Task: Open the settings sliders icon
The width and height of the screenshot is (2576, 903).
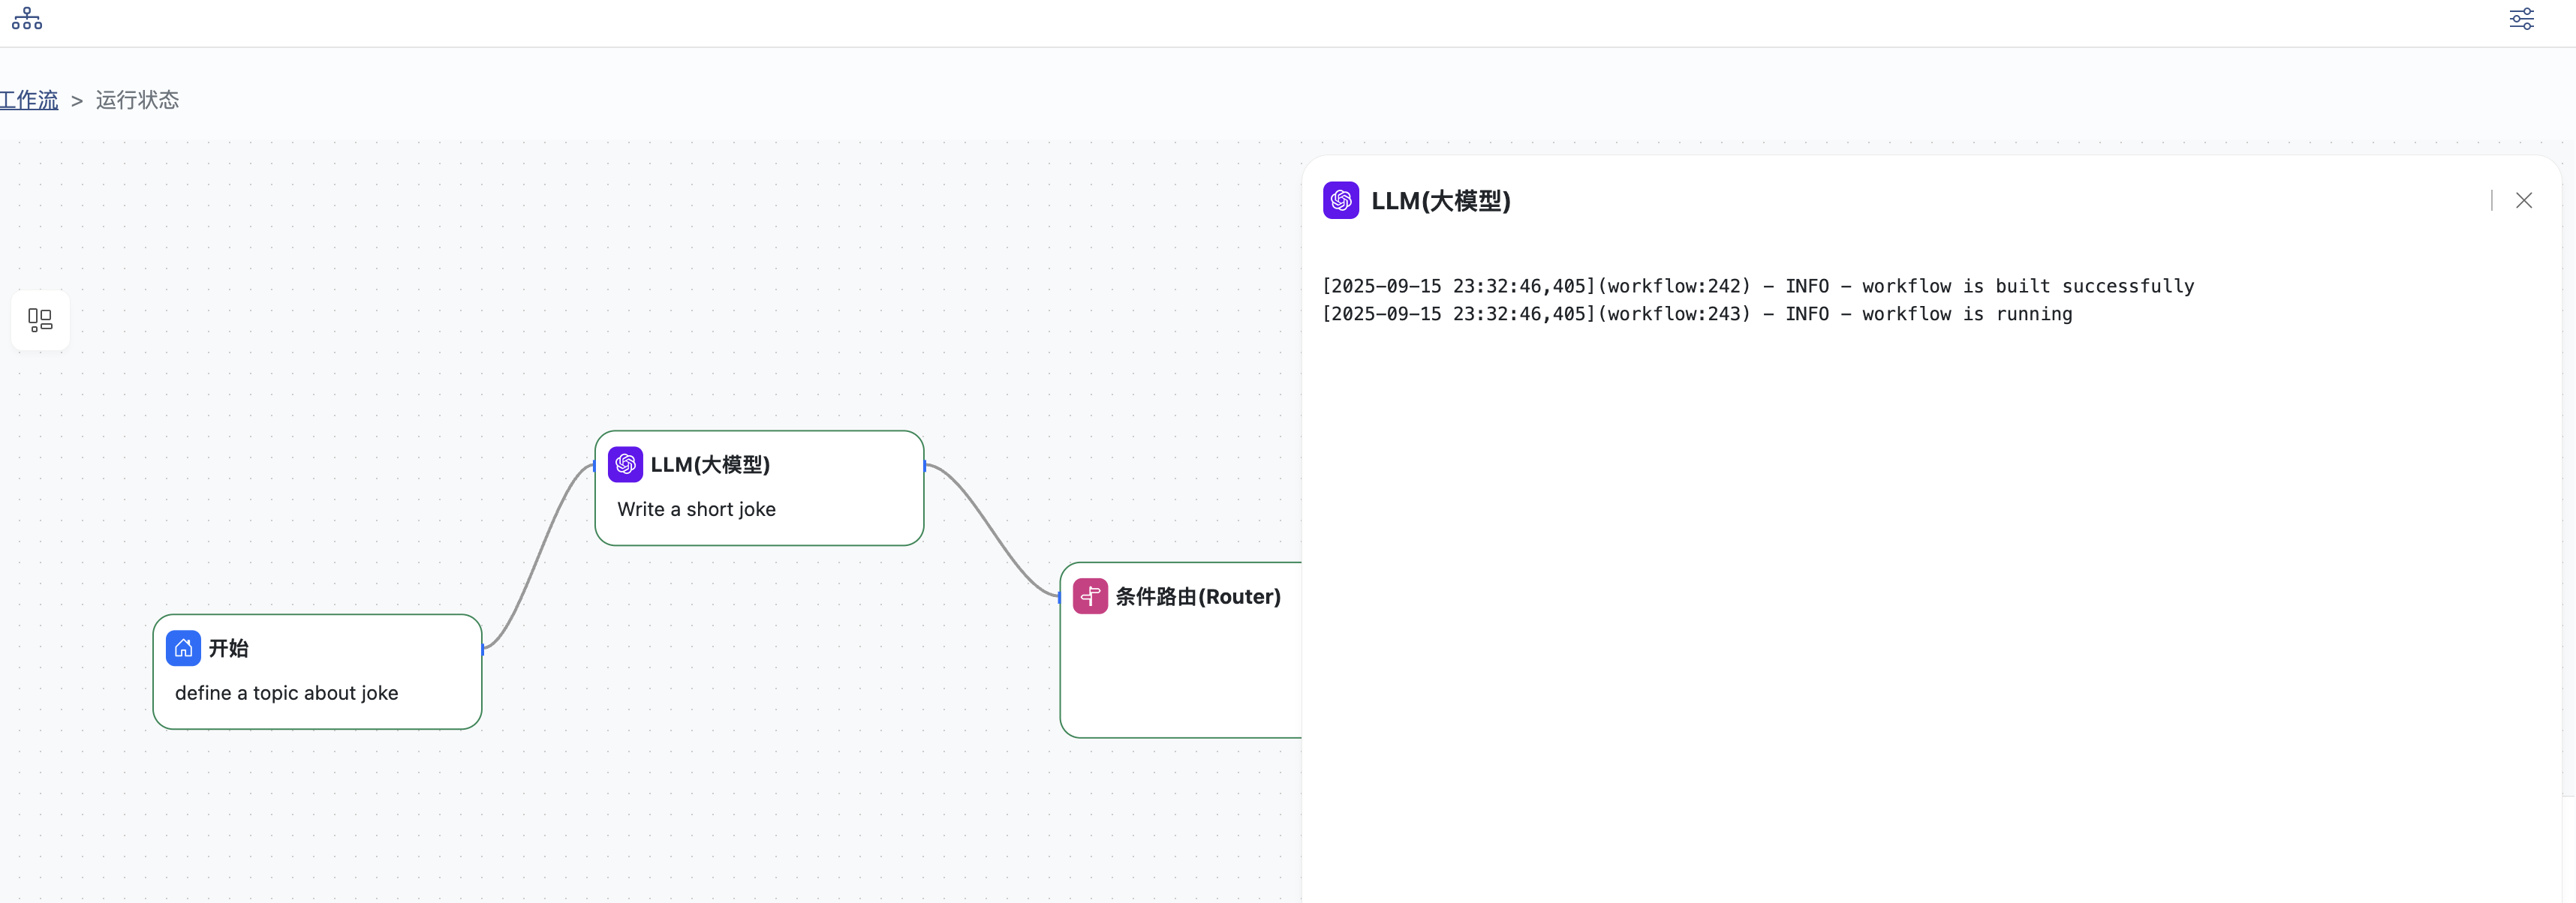Action: (2521, 19)
